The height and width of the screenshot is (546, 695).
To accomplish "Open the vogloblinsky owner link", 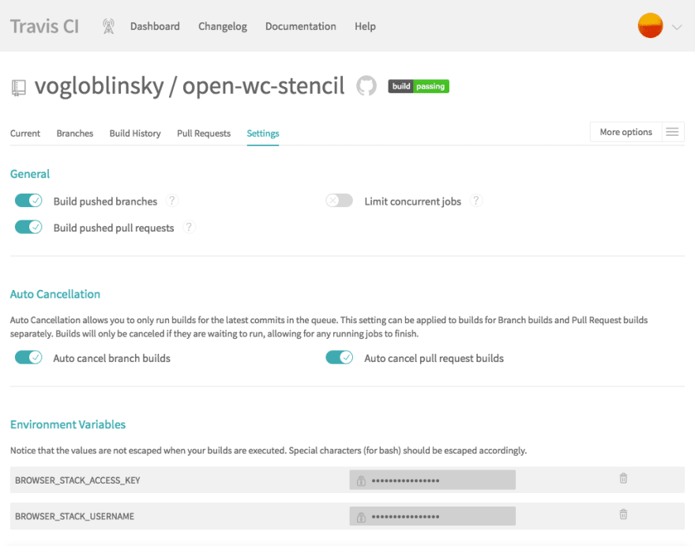I will click(x=100, y=85).
